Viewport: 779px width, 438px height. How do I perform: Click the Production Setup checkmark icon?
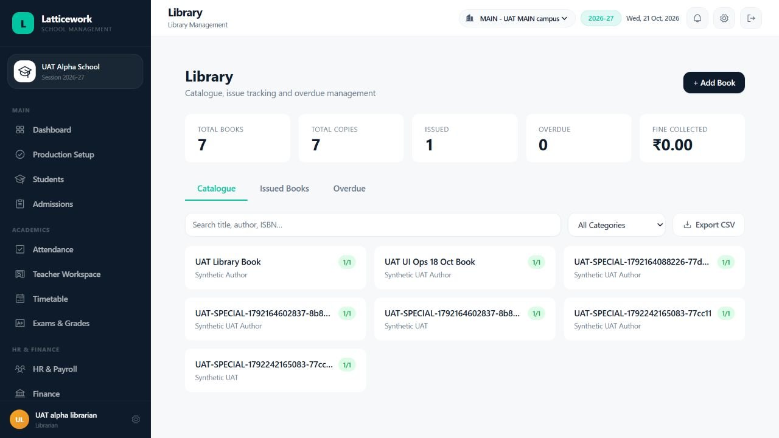pyautogui.click(x=20, y=155)
